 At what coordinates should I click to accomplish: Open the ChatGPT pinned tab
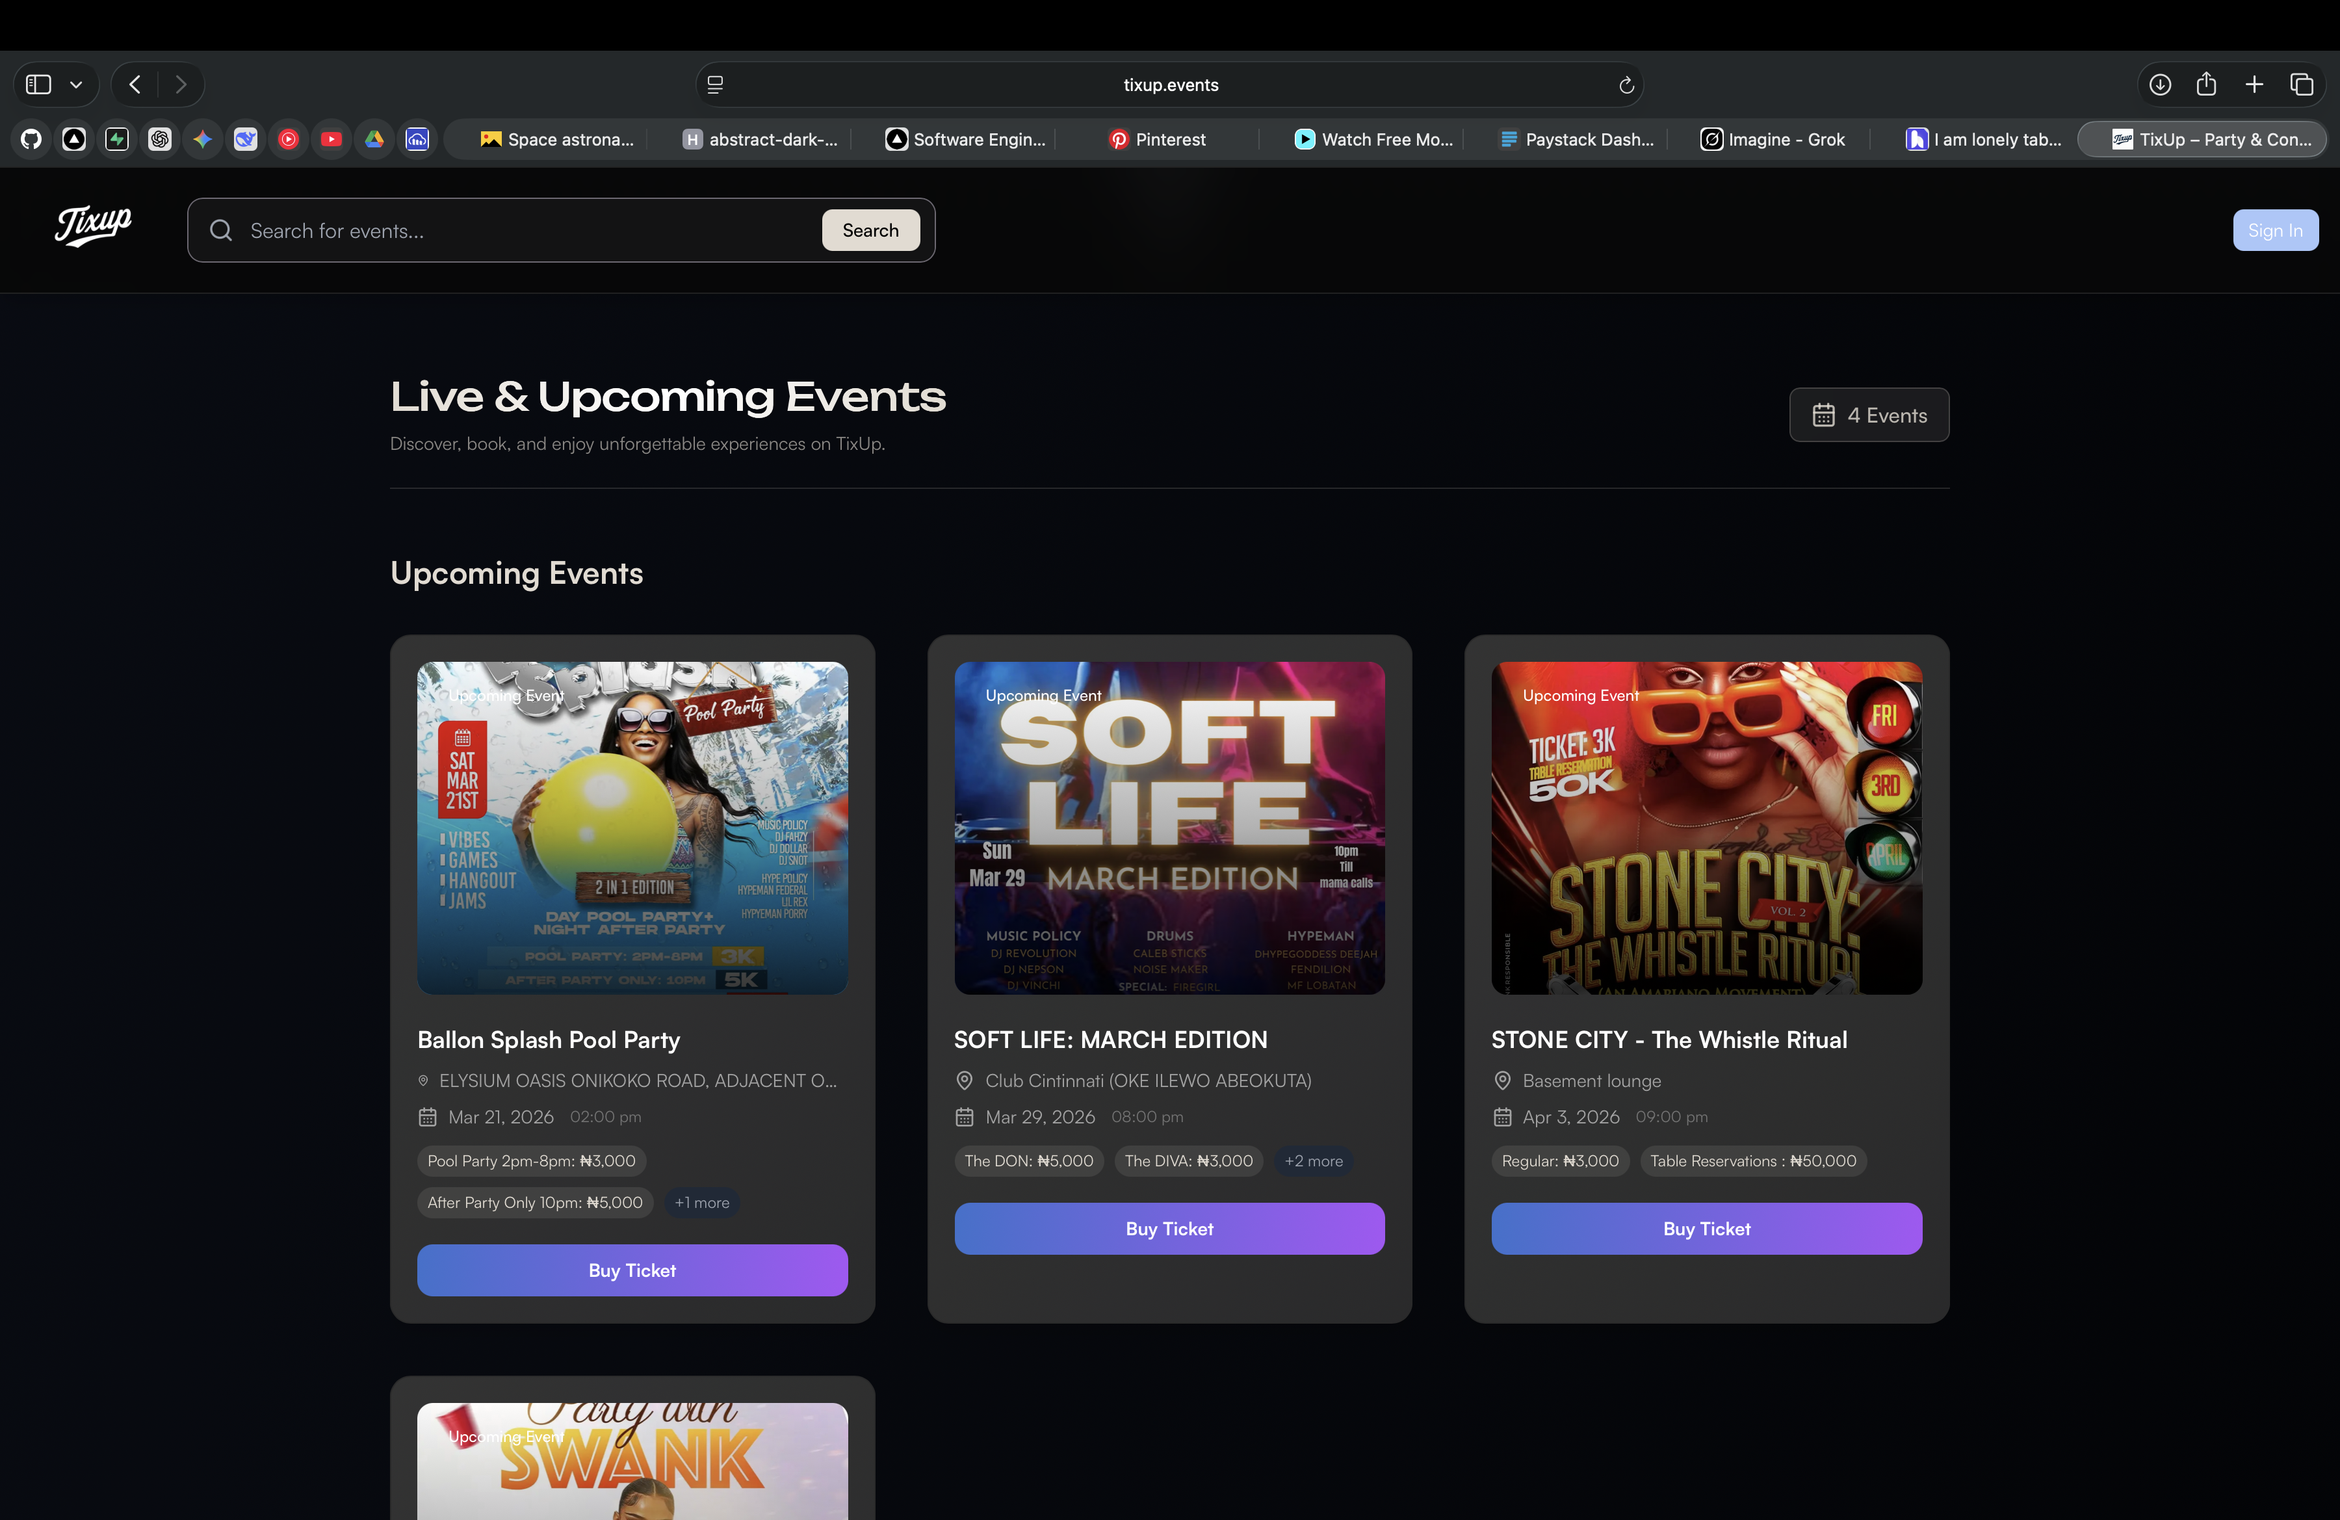pos(159,140)
